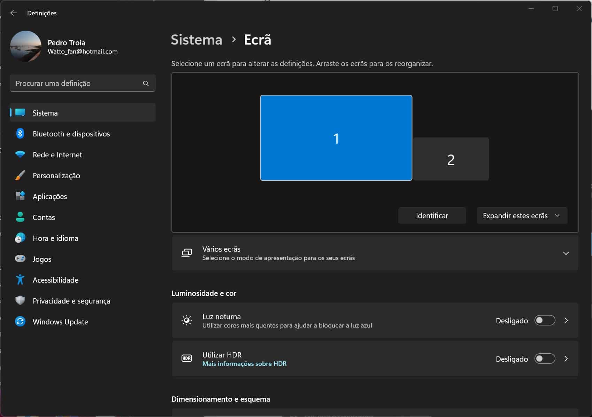Screen dimensions: 592x417
Task: Open the Expandir estes ecrãs dropdown
Action: point(522,215)
